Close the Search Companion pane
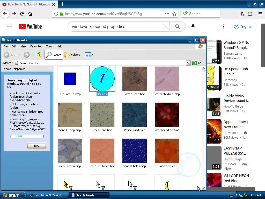 (49, 68)
